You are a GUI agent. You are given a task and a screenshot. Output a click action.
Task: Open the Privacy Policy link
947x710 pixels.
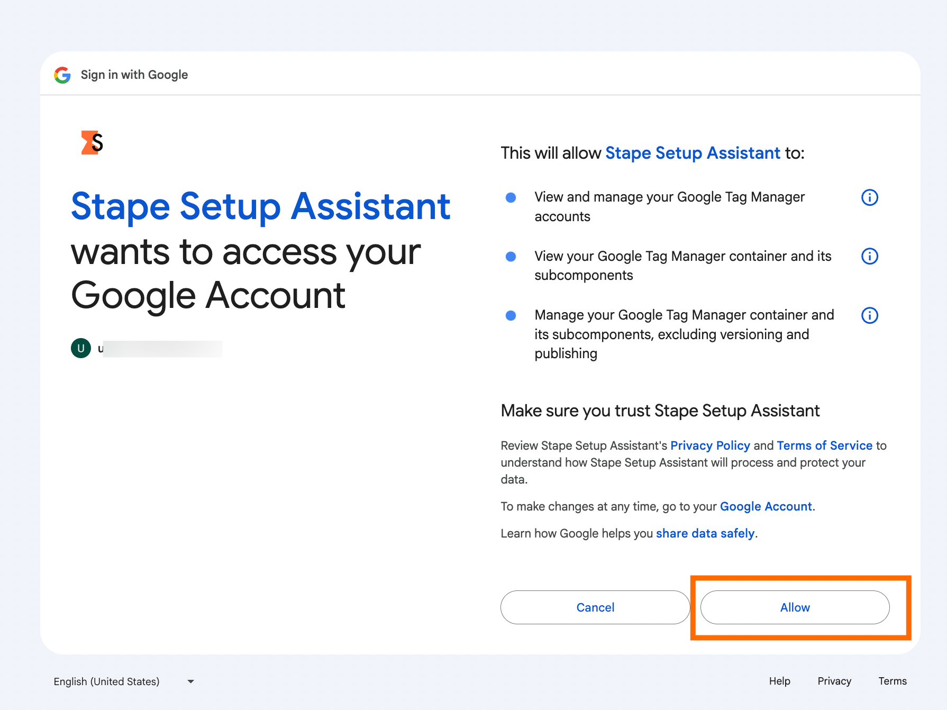[710, 445]
